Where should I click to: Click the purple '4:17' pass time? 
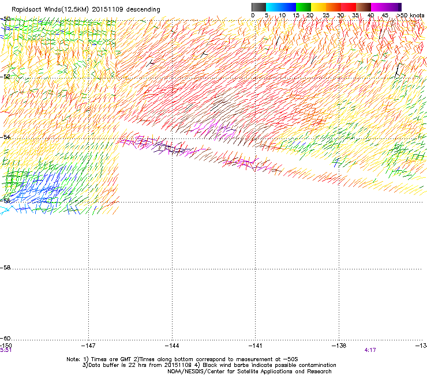tap(370, 350)
